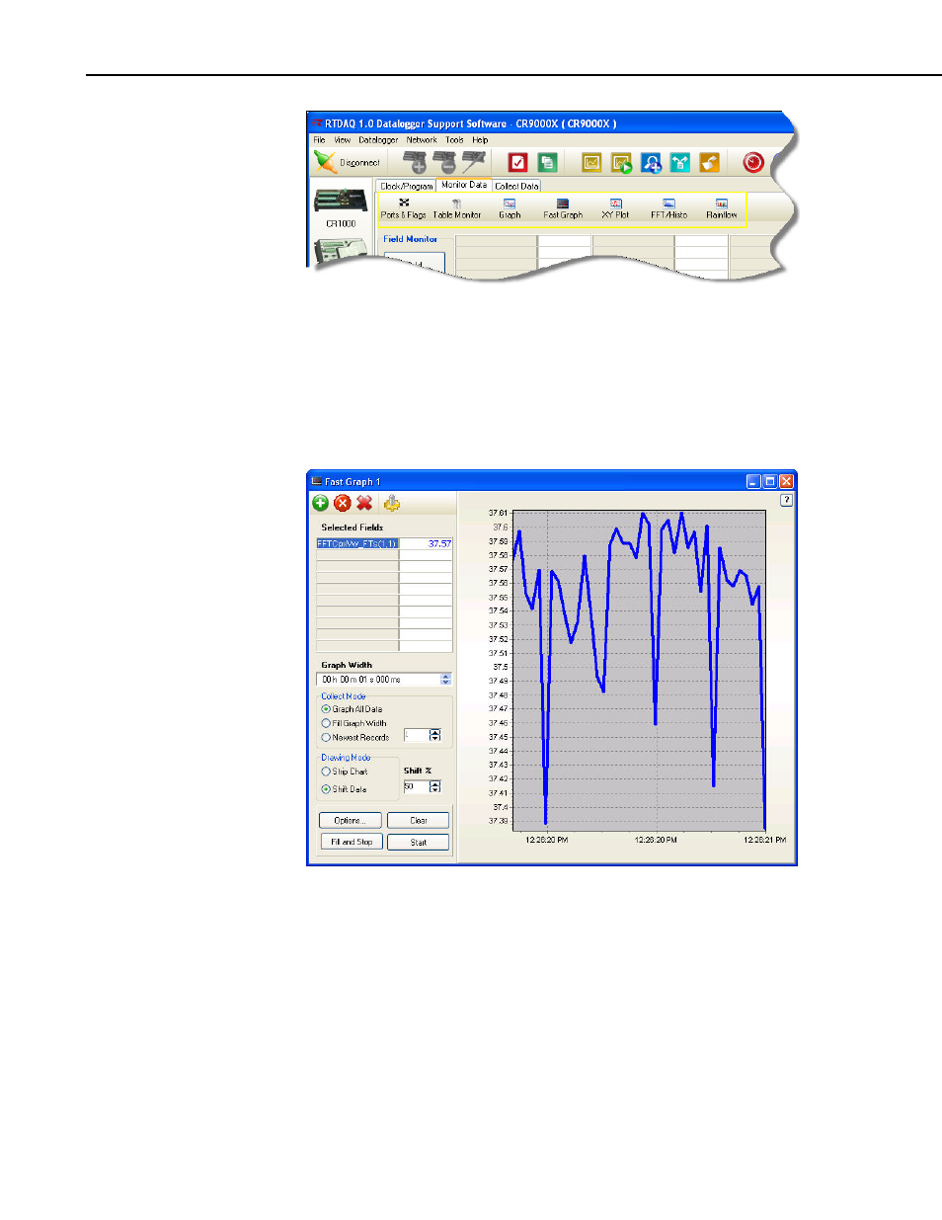This screenshot has height=1220, width=942.
Task: Select Graph All Data collect mode
Action: (326, 709)
